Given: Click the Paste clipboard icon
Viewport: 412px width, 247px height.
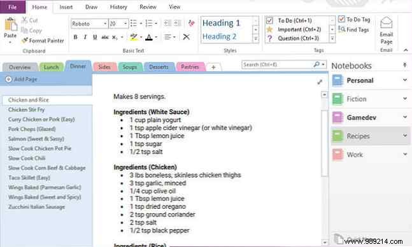Looking at the screenshot, I should coord(11,25).
